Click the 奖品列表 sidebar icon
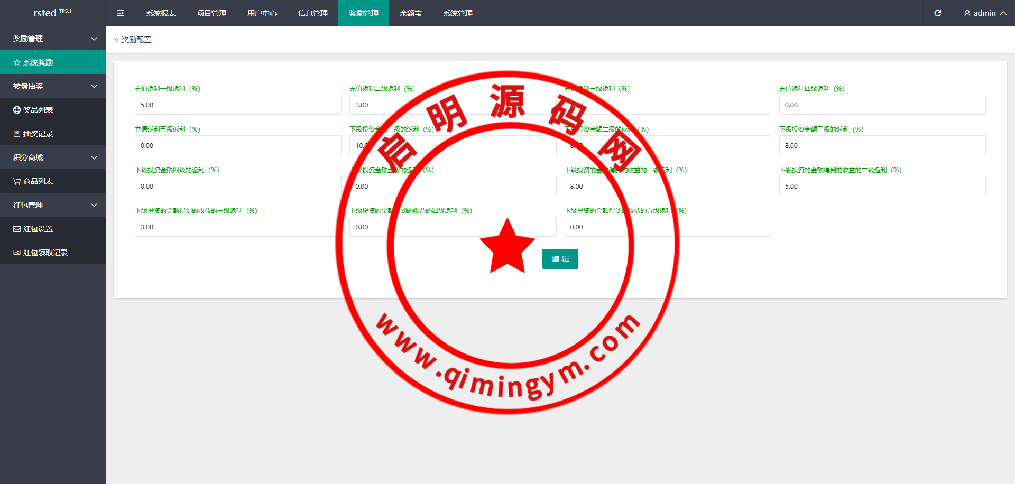1015x484 pixels. point(17,110)
